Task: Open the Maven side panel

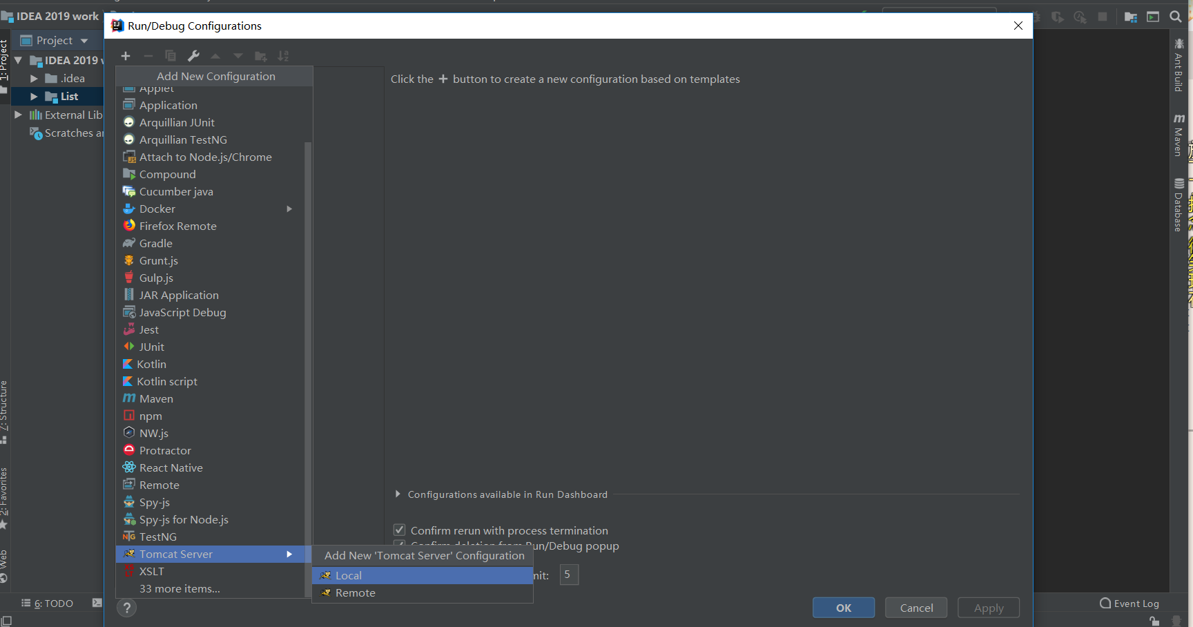Action: coord(1179,135)
